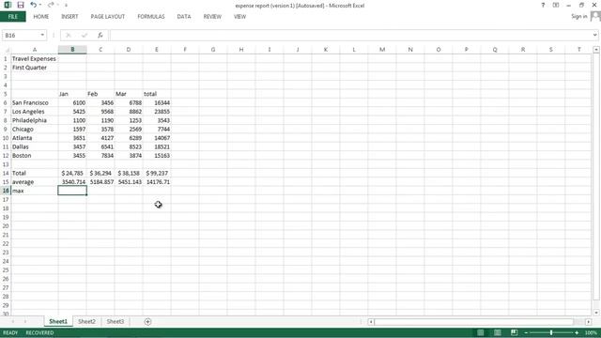Select column E header
Screen dimensions: 601x338
pos(157,50)
